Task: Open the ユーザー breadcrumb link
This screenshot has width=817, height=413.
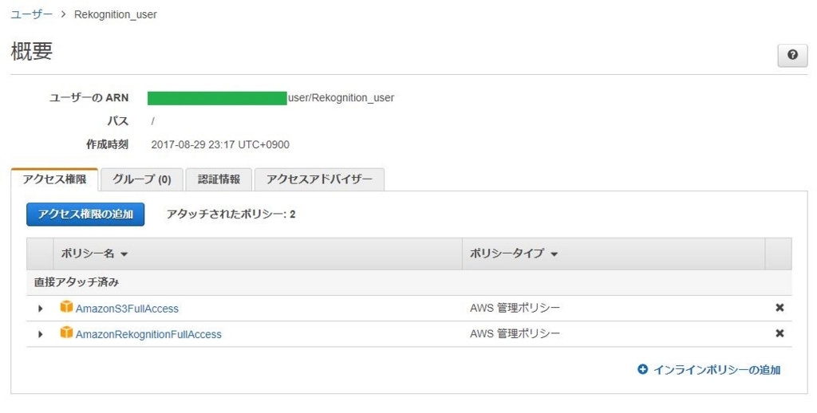Action: pyautogui.click(x=31, y=14)
